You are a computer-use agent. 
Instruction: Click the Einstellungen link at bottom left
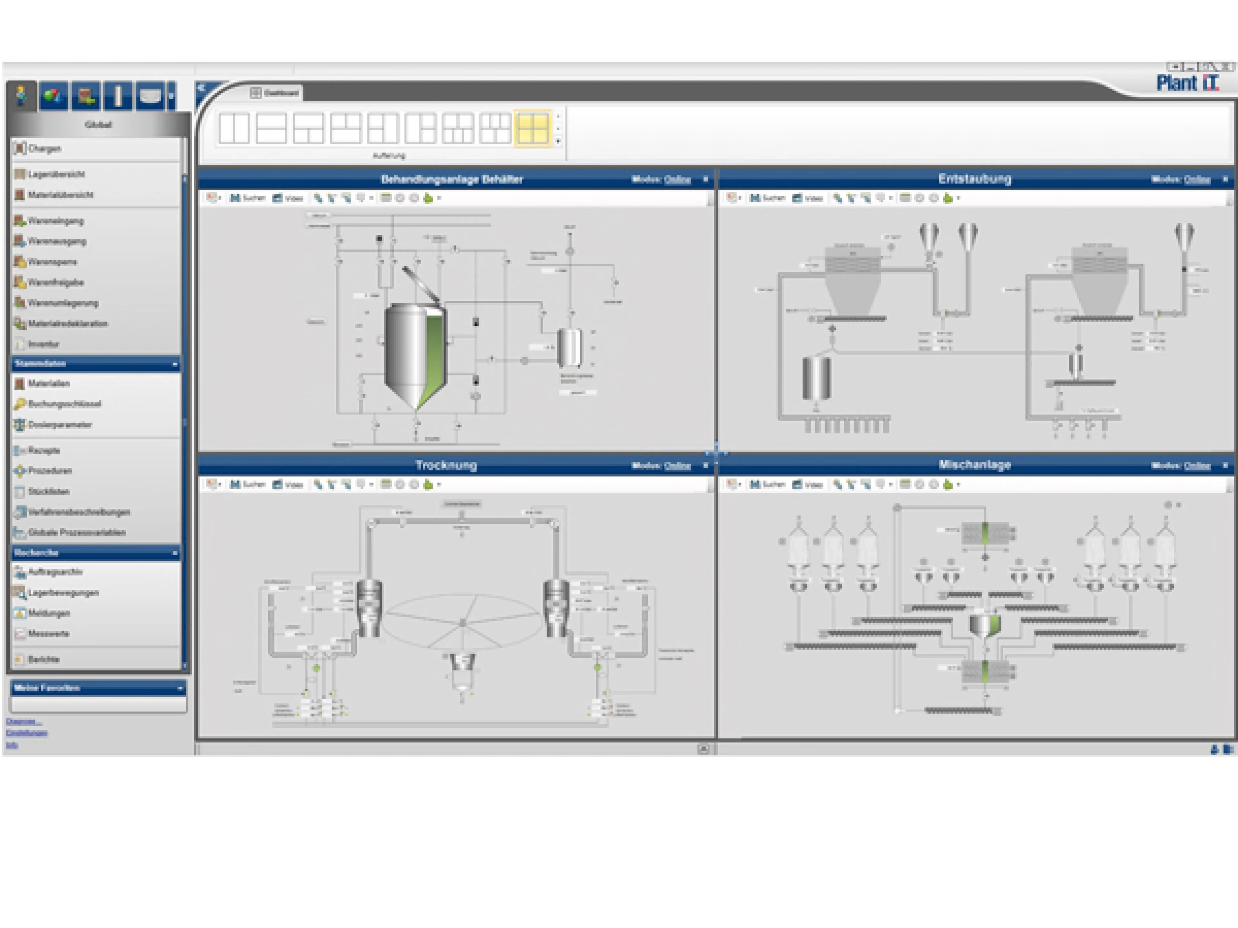tap(27, 733)
